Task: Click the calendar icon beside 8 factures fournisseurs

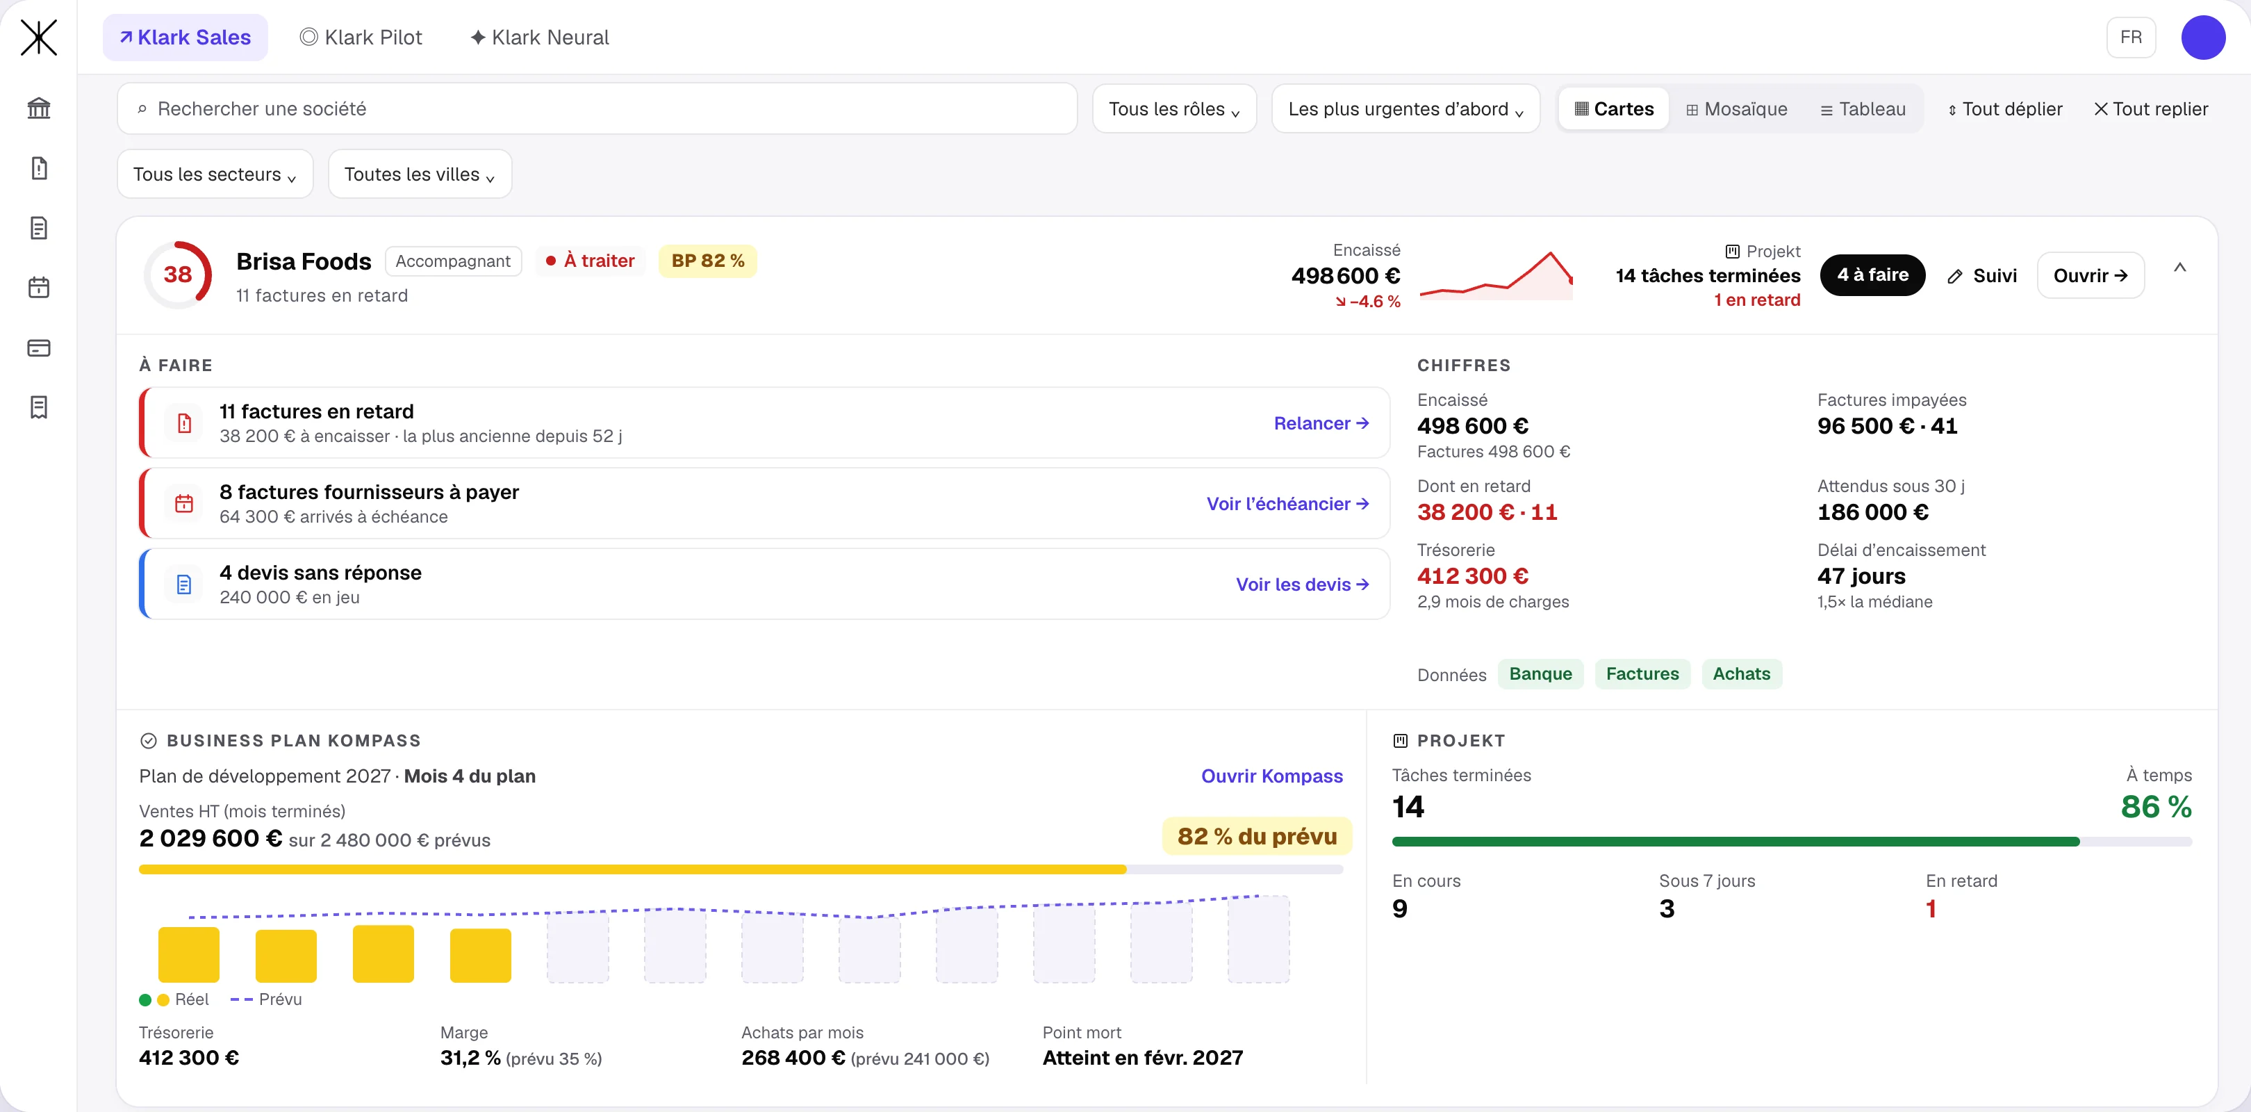Action: point(183,504)
